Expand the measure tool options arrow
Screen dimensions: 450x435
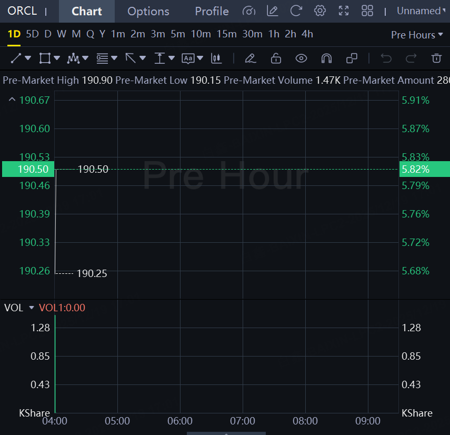tap(172, 58)
